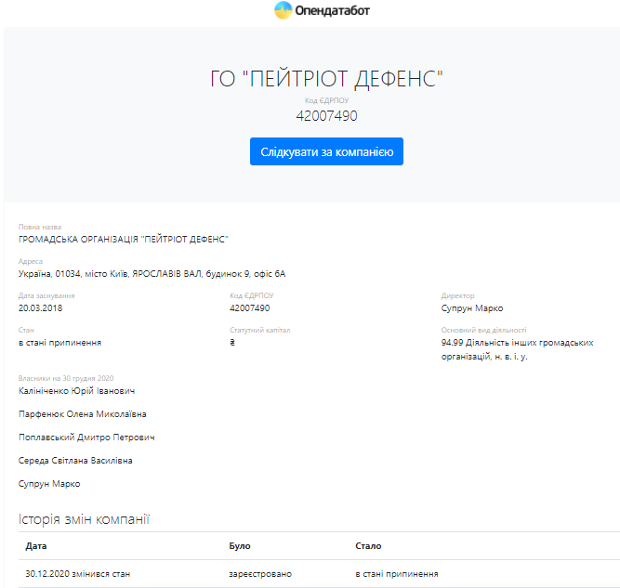The height and width of the screenshot is (588, 620).
Task: Click the hryvnia symbol under Статутний капітал
Action: coord(232,342)
